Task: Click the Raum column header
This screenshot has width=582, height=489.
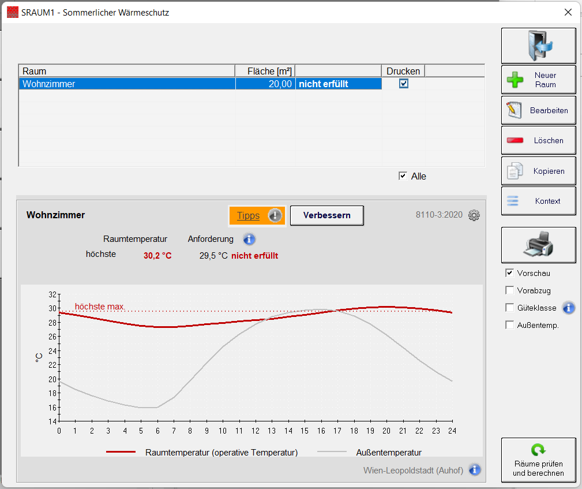Action: click(126, 71)
